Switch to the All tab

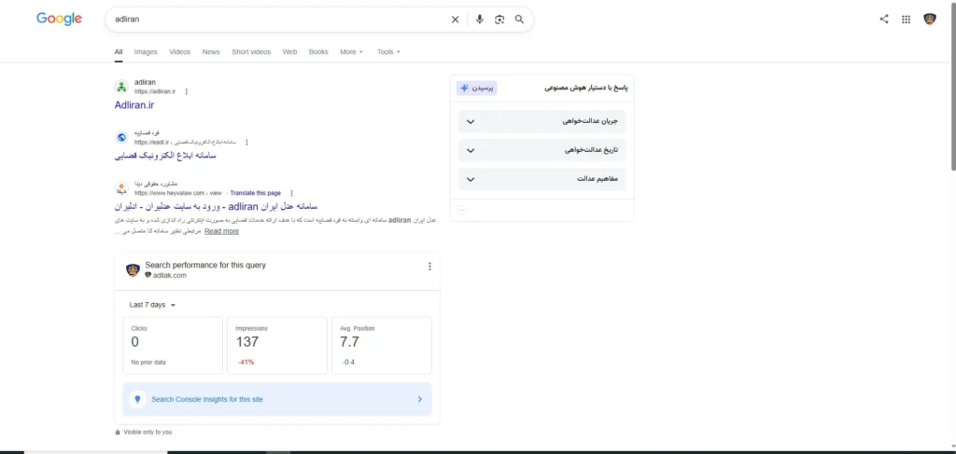119,52
